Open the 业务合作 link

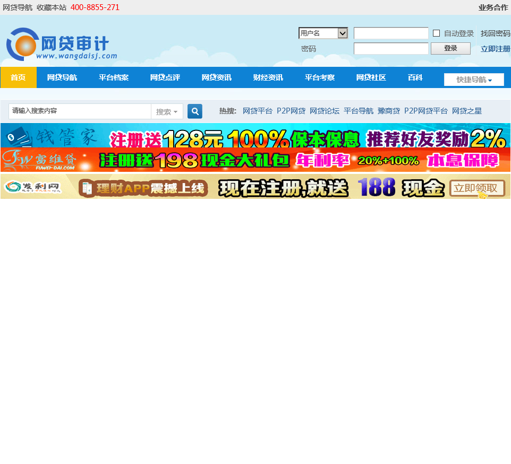click(493, 7)
